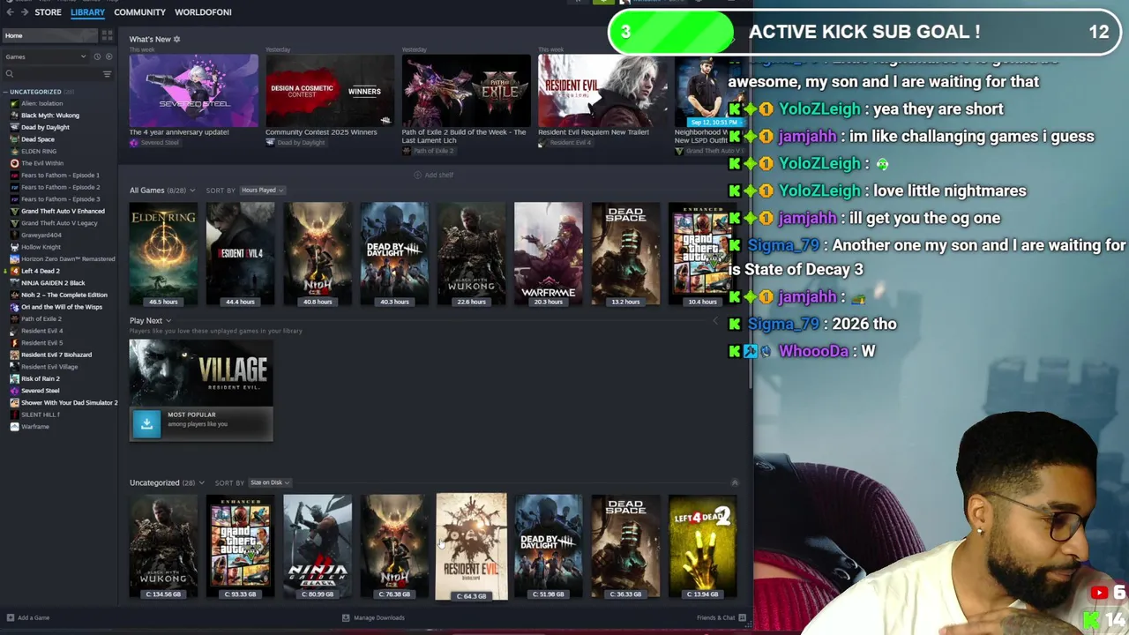1129x635 pixels.
Task: Open advanced filter options icon
Action: coord(107,73)
